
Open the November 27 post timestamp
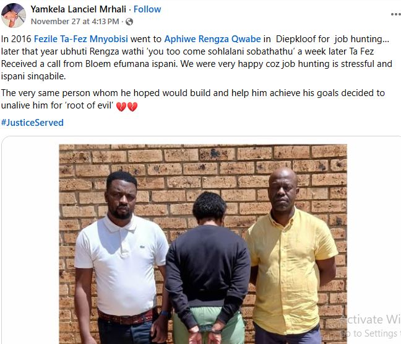[x=75, y=22]
